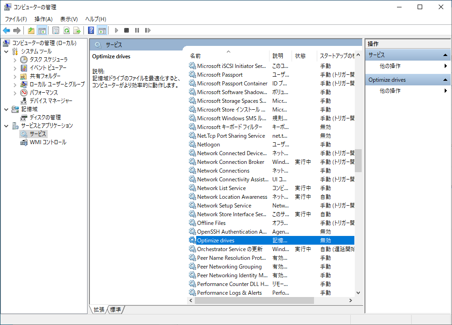Select the Peer Networking Grouping service
Image resolution: width=452 pixels, height=325 pixels.
(271, 267)
